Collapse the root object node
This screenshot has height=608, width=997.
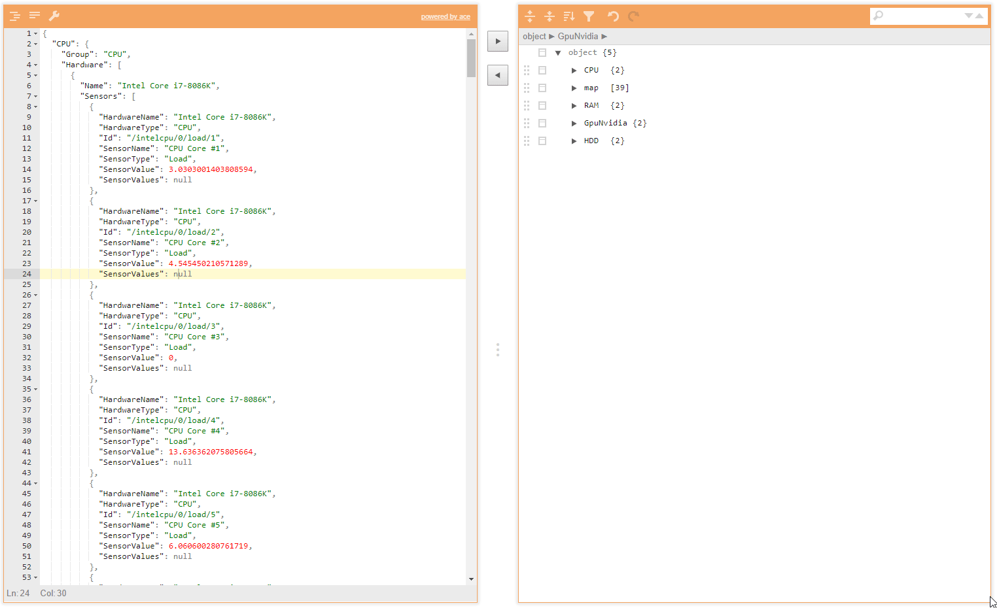click(x=558, y=53)
